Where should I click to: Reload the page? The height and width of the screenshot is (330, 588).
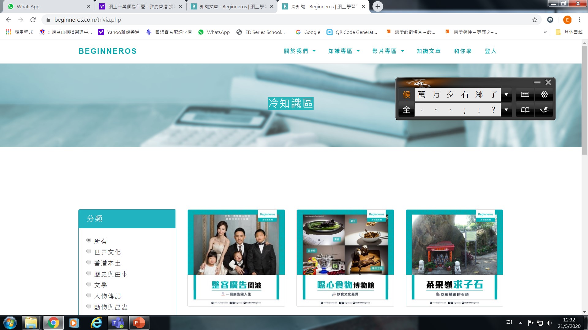33,20
